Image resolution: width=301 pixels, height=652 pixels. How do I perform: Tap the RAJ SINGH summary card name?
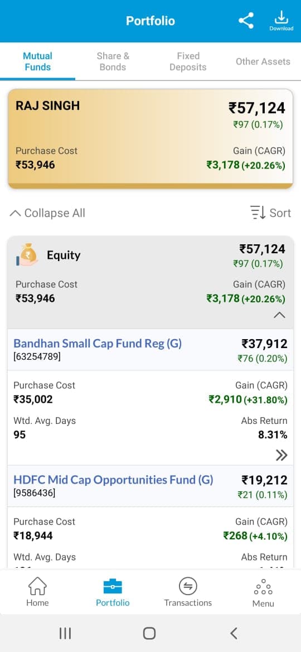click(47, 105)
